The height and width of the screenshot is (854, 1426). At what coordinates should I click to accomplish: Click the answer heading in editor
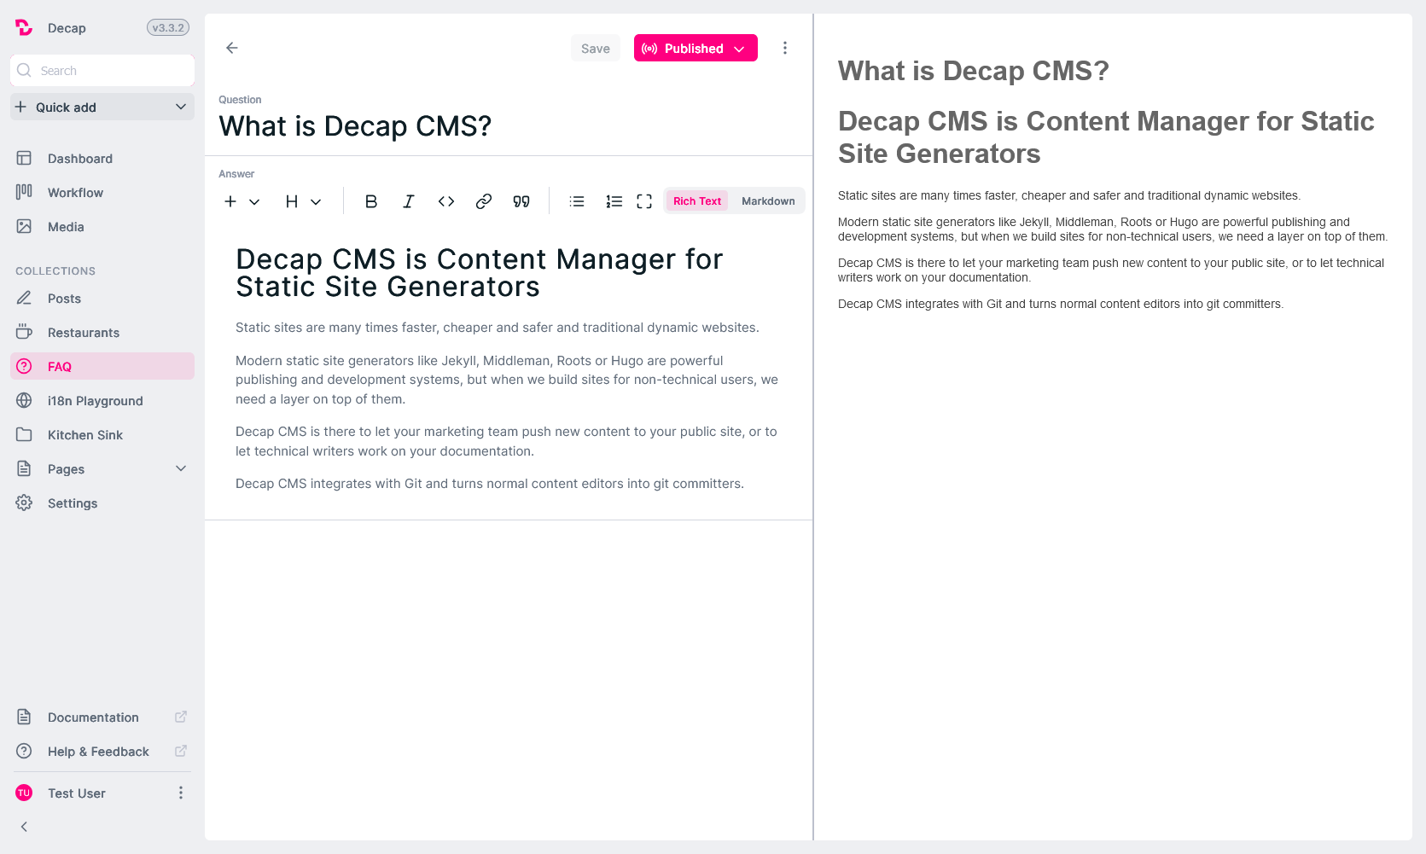pyautogui.click(x=479, y=273)
